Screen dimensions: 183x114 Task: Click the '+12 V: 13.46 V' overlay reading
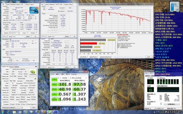pyautogui.click(x=162, y=57)
